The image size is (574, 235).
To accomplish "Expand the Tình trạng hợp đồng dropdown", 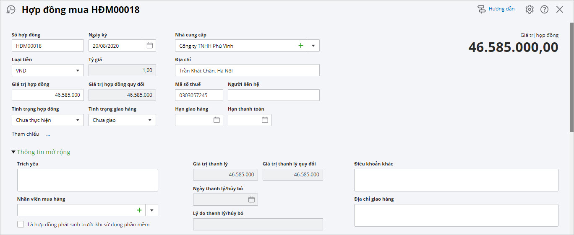I will (x=78, y=120).
